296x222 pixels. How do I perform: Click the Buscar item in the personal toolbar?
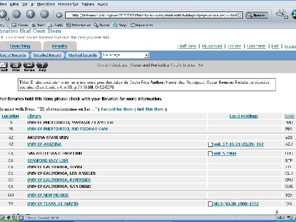(102, 25)
